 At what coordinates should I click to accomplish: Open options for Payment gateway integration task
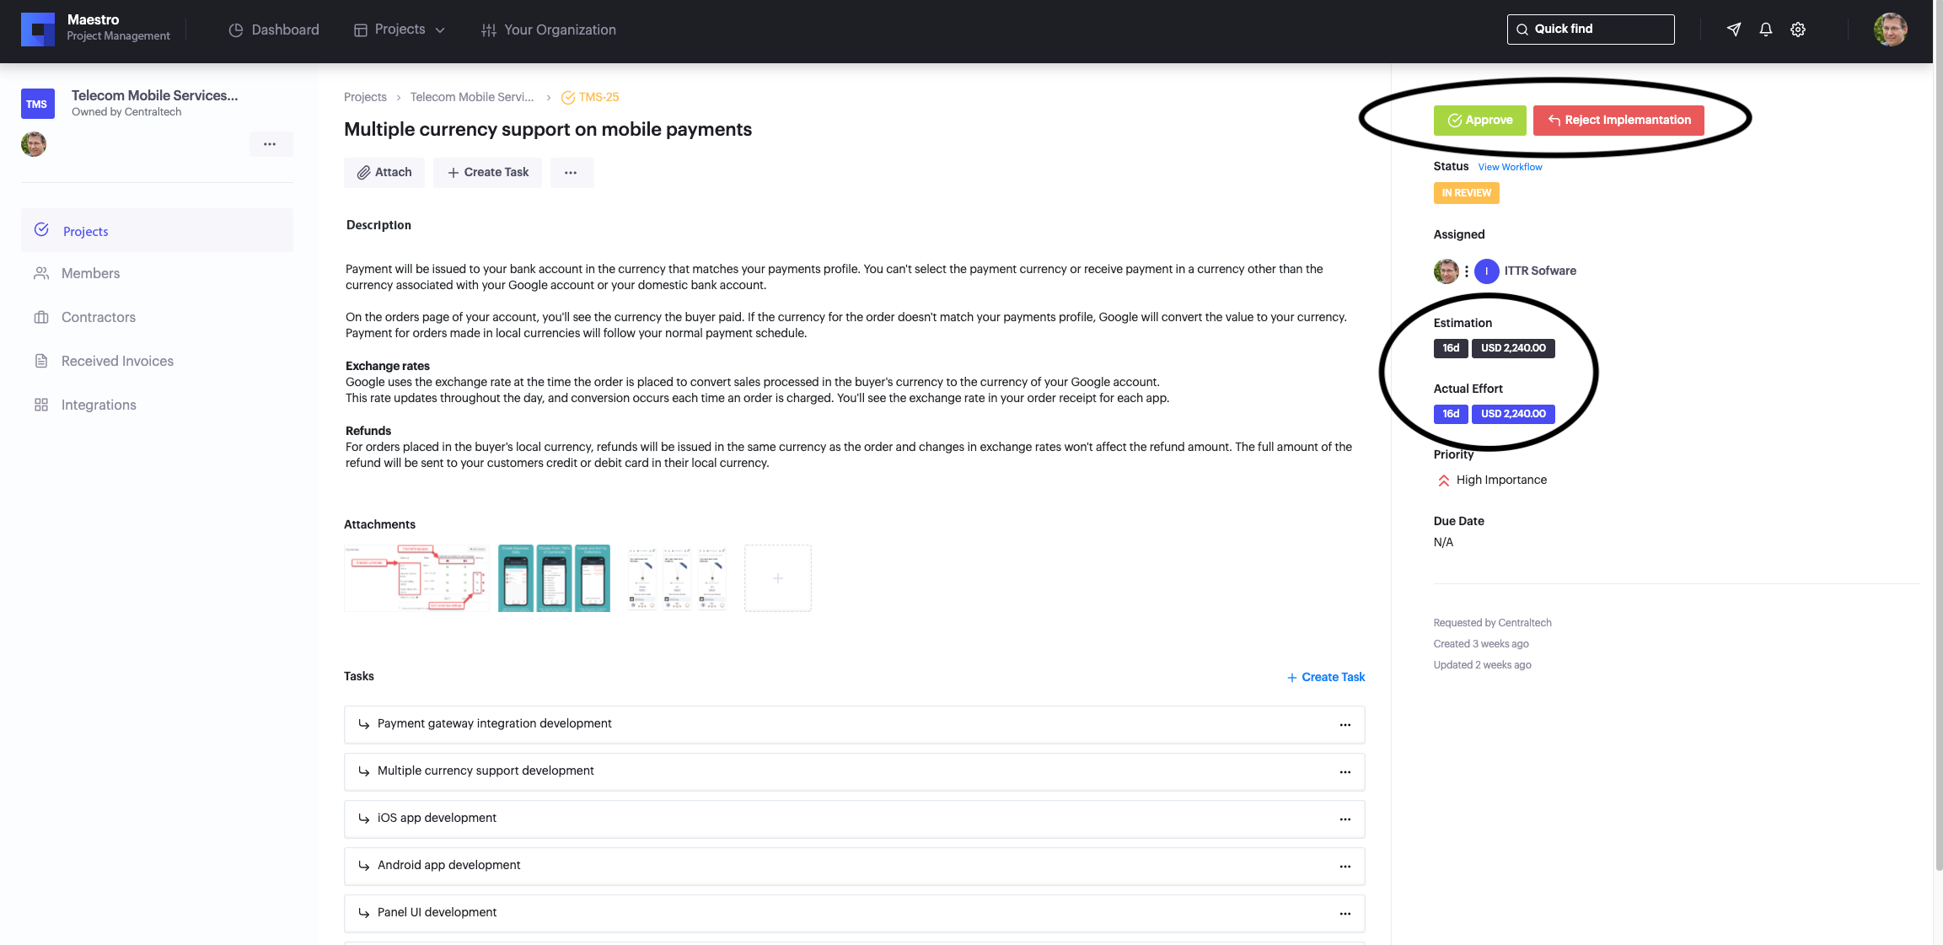[x=1345, y=725]
